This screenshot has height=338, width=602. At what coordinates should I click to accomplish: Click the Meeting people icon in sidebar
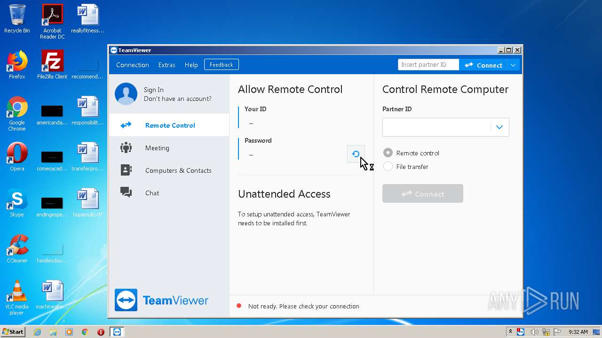(126, 147)
